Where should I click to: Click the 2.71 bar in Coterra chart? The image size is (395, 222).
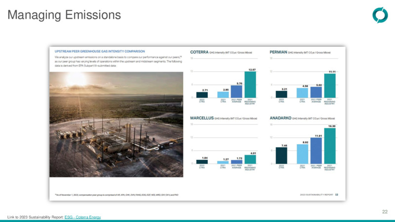coord(202,95)
